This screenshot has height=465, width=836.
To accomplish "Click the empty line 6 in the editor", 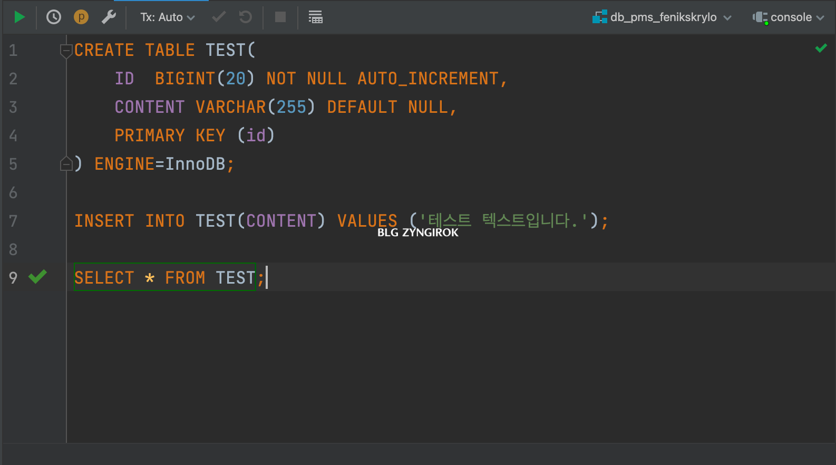I will point(451,193).
